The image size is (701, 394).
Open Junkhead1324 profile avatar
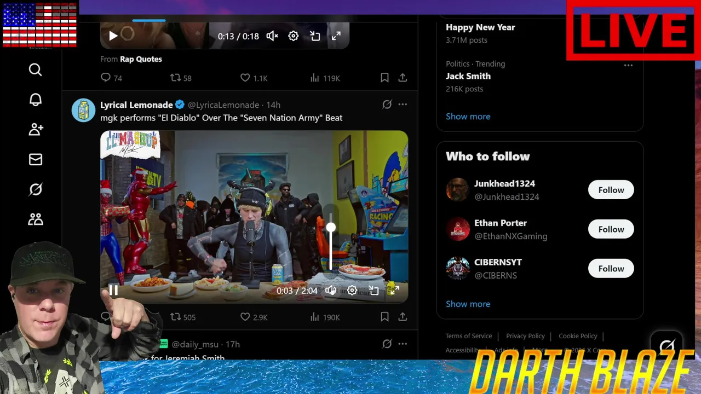tap(457, 190)
